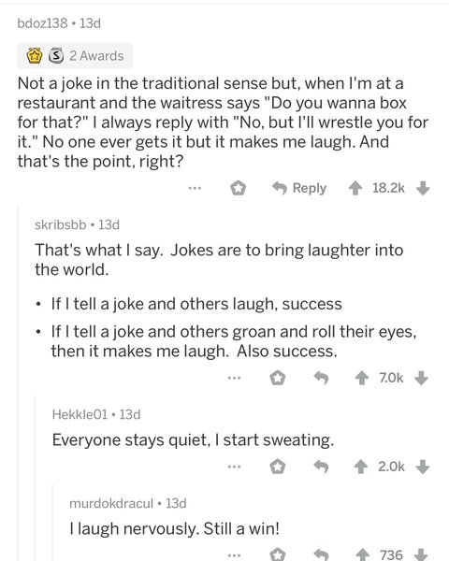This screenshot has width=449, height=561.
Task: Upvote bdoz138's comment with 18.2k points
Action: point(355,188)
